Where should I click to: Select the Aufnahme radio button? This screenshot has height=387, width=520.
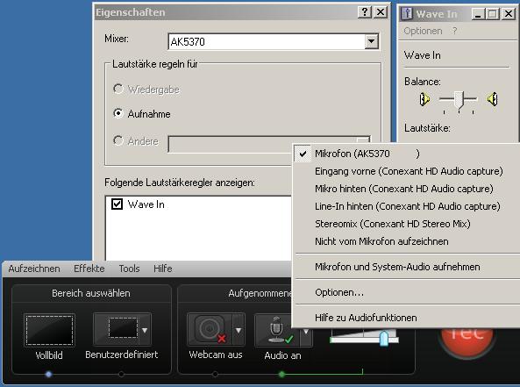(118, 113)
